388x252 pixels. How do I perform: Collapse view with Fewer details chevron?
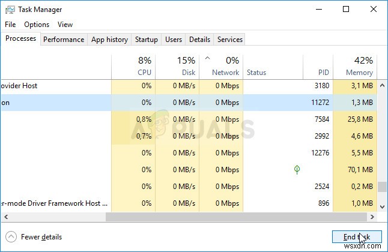[x=10, y=237]
